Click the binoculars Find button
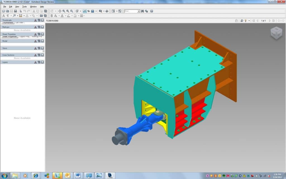The height and width of the screenshot is (179, 286). (142, 11)
